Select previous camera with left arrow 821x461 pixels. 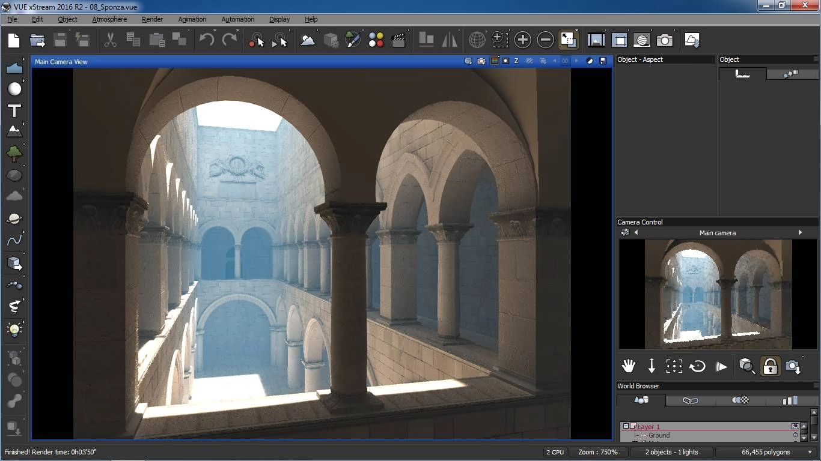point(636,233)
